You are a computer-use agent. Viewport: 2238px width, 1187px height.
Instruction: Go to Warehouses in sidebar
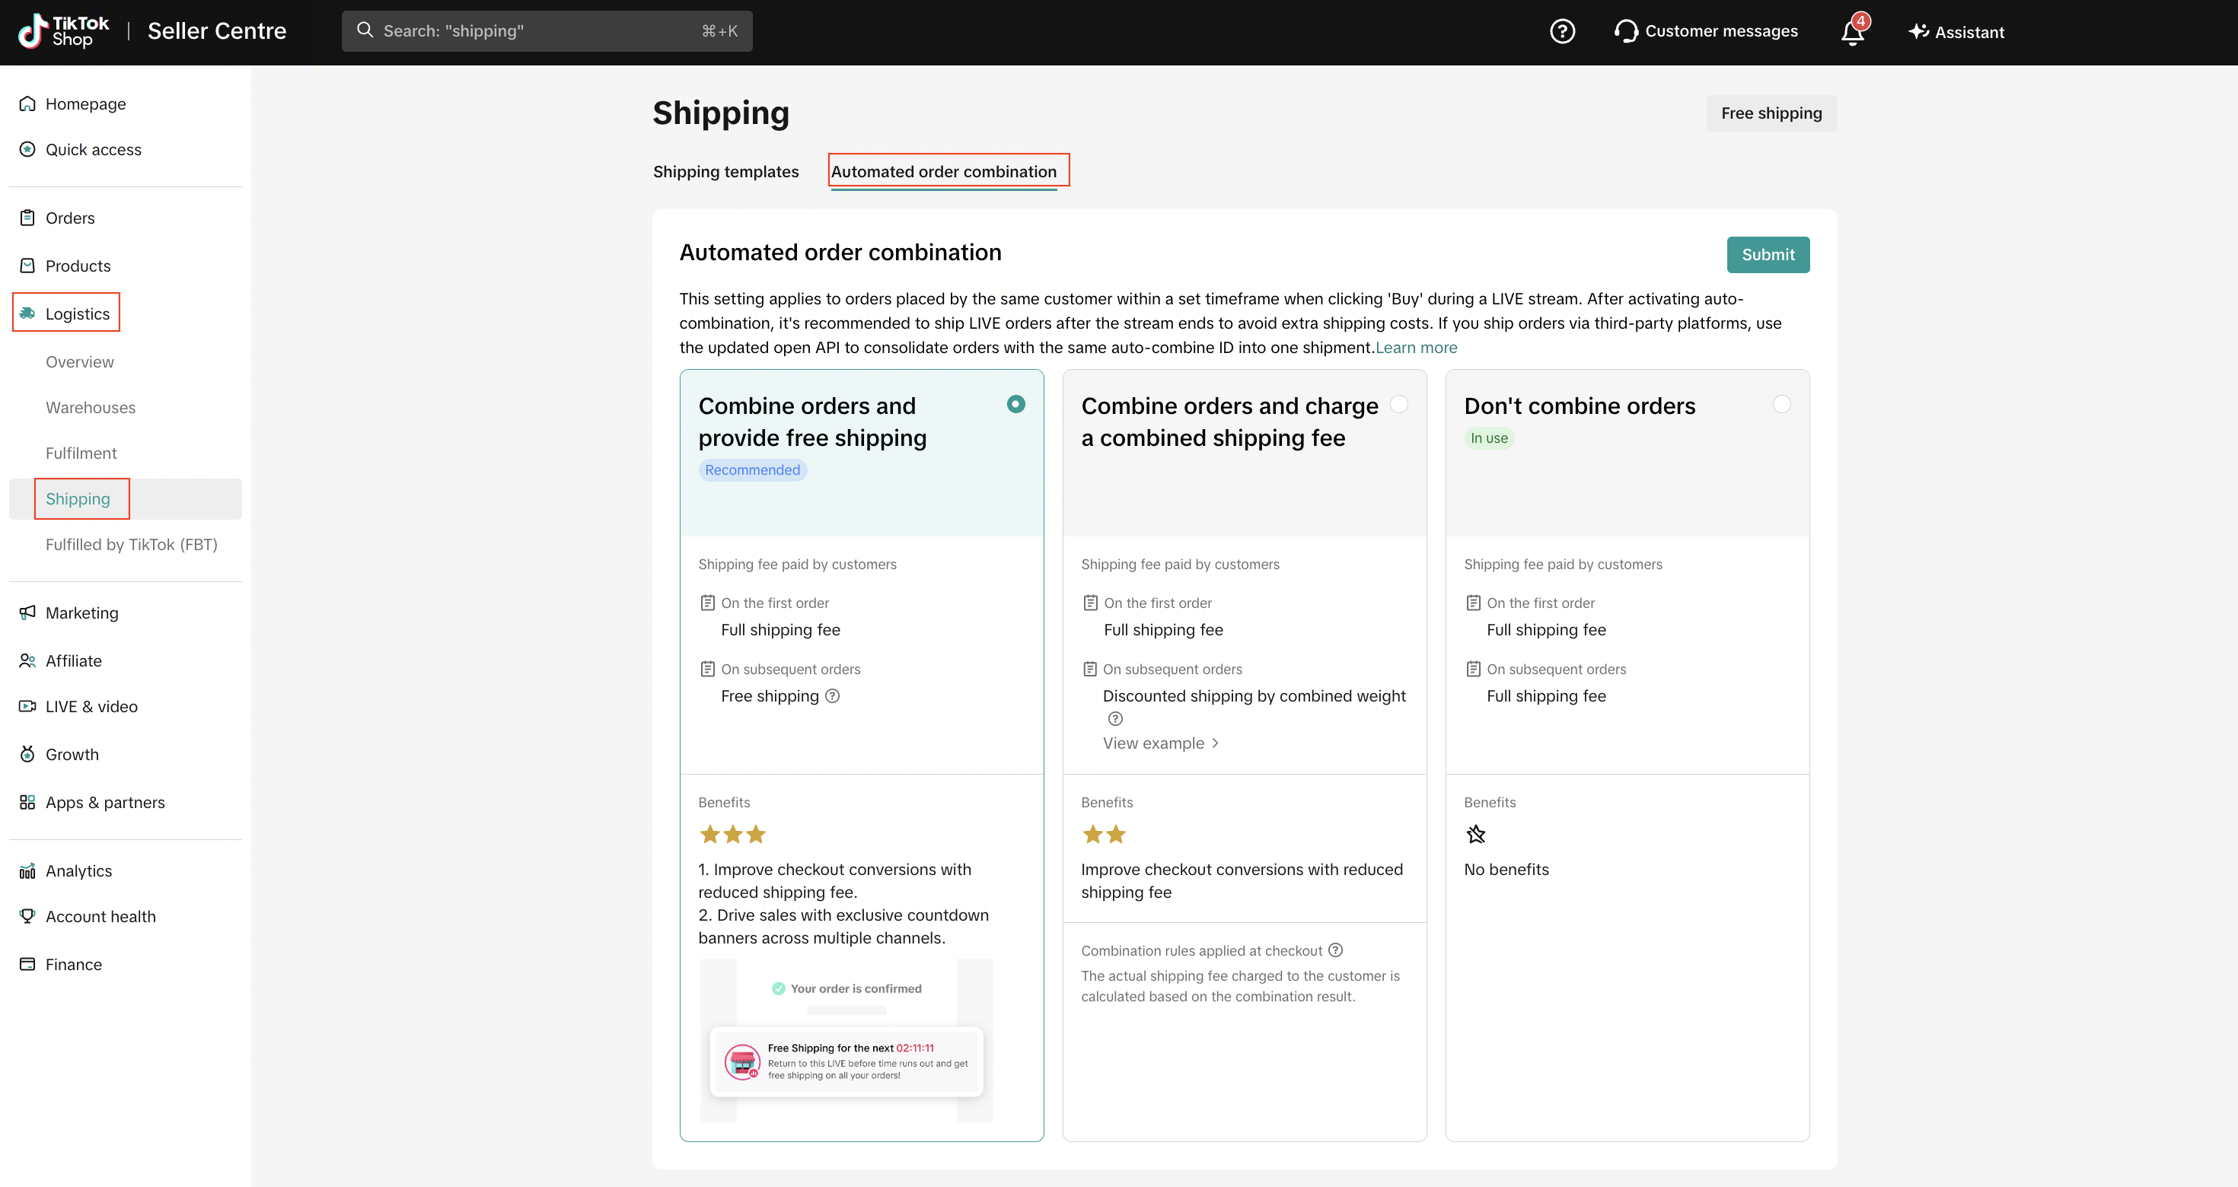click(x=91, y=407)
